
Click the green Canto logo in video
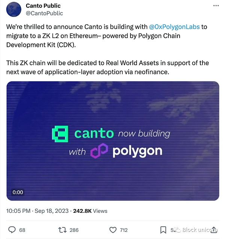click(60, 134)
